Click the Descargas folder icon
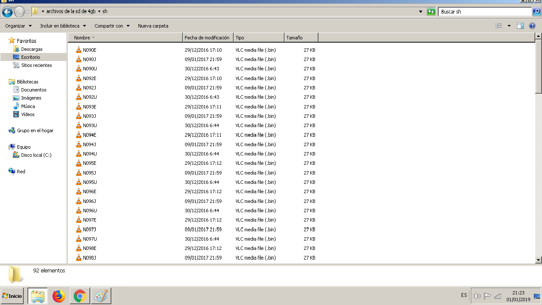The height and width of the screenshot is (305, 542). pyautogui.click(x=16, y=49)
